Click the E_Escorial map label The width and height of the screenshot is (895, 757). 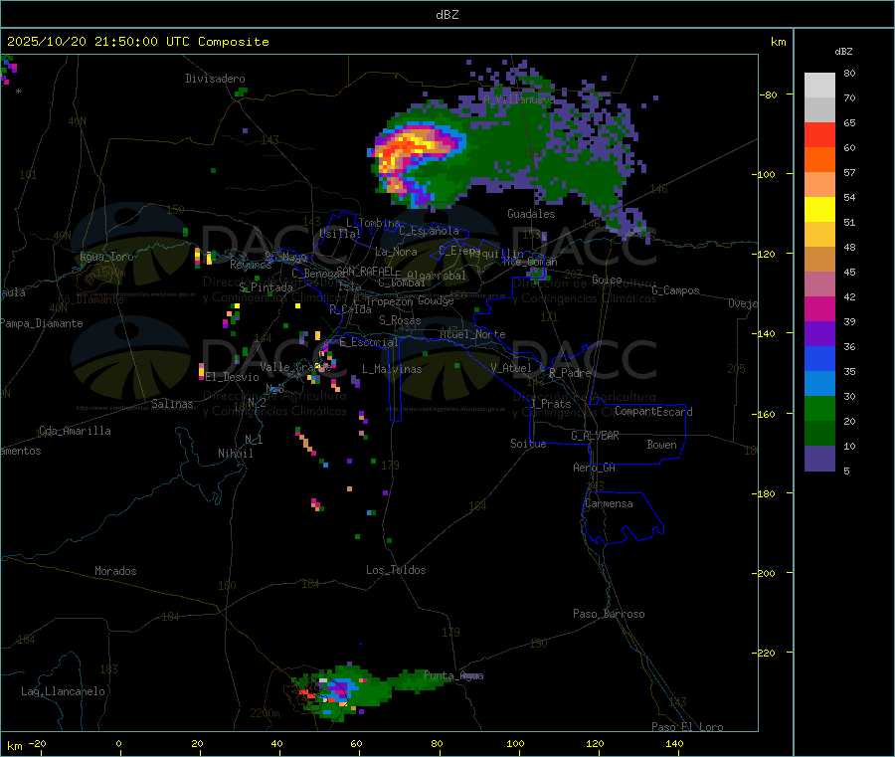(369, 342)
